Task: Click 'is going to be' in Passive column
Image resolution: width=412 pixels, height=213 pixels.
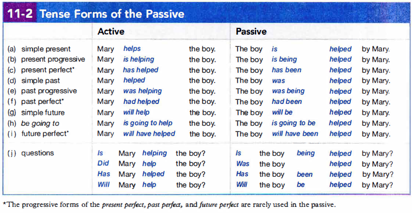Action: pos(294,123)
